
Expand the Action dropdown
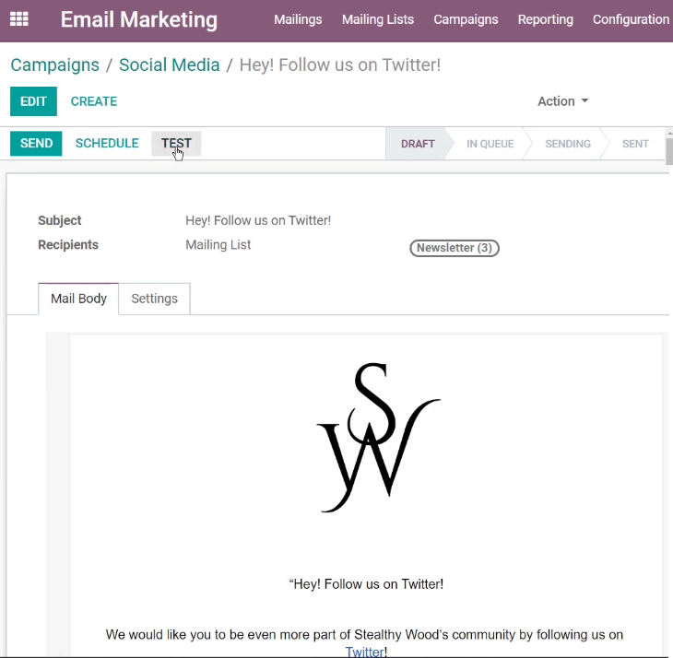pyautogui.click(x=562, y=101)
